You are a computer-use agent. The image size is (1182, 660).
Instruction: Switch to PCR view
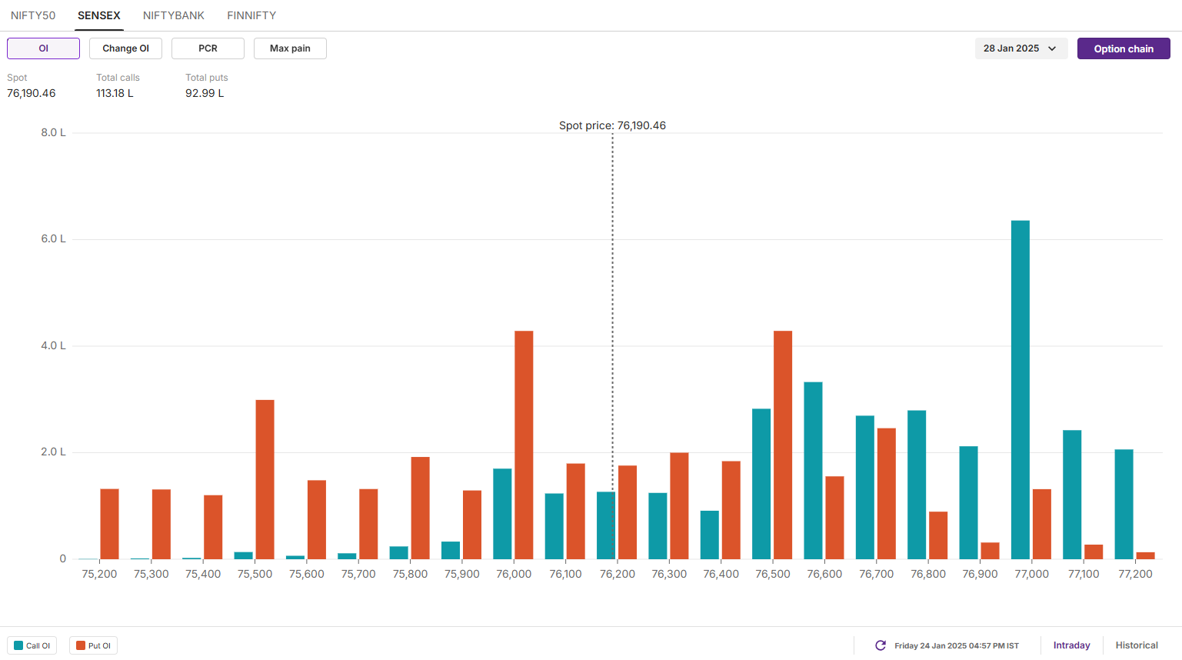[208, 48]
